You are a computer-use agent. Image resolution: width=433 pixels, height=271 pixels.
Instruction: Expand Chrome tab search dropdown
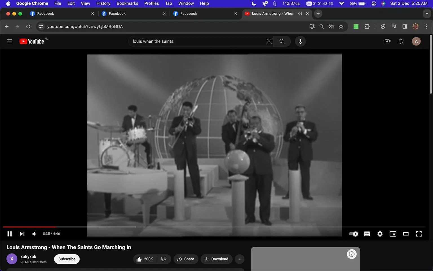(427, 14)
